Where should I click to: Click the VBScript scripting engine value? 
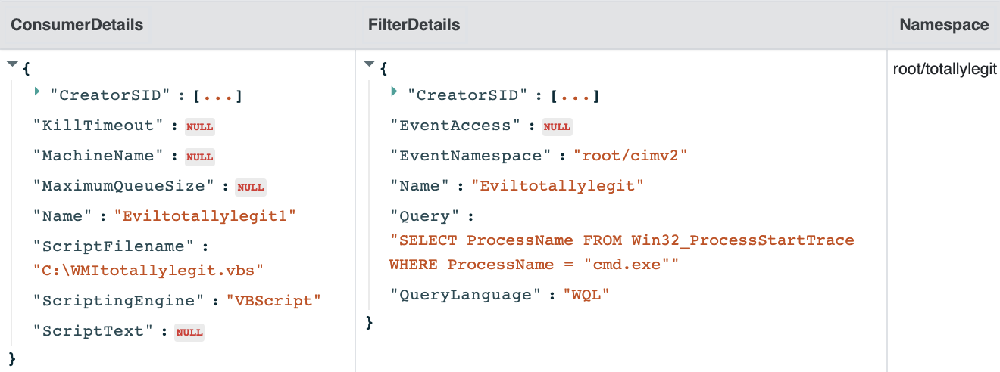[x=273, y=301]
